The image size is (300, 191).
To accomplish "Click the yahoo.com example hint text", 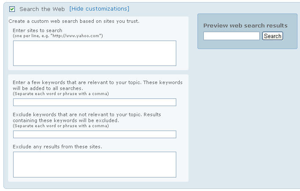I will pyautogui.click(x=58, y=36).
